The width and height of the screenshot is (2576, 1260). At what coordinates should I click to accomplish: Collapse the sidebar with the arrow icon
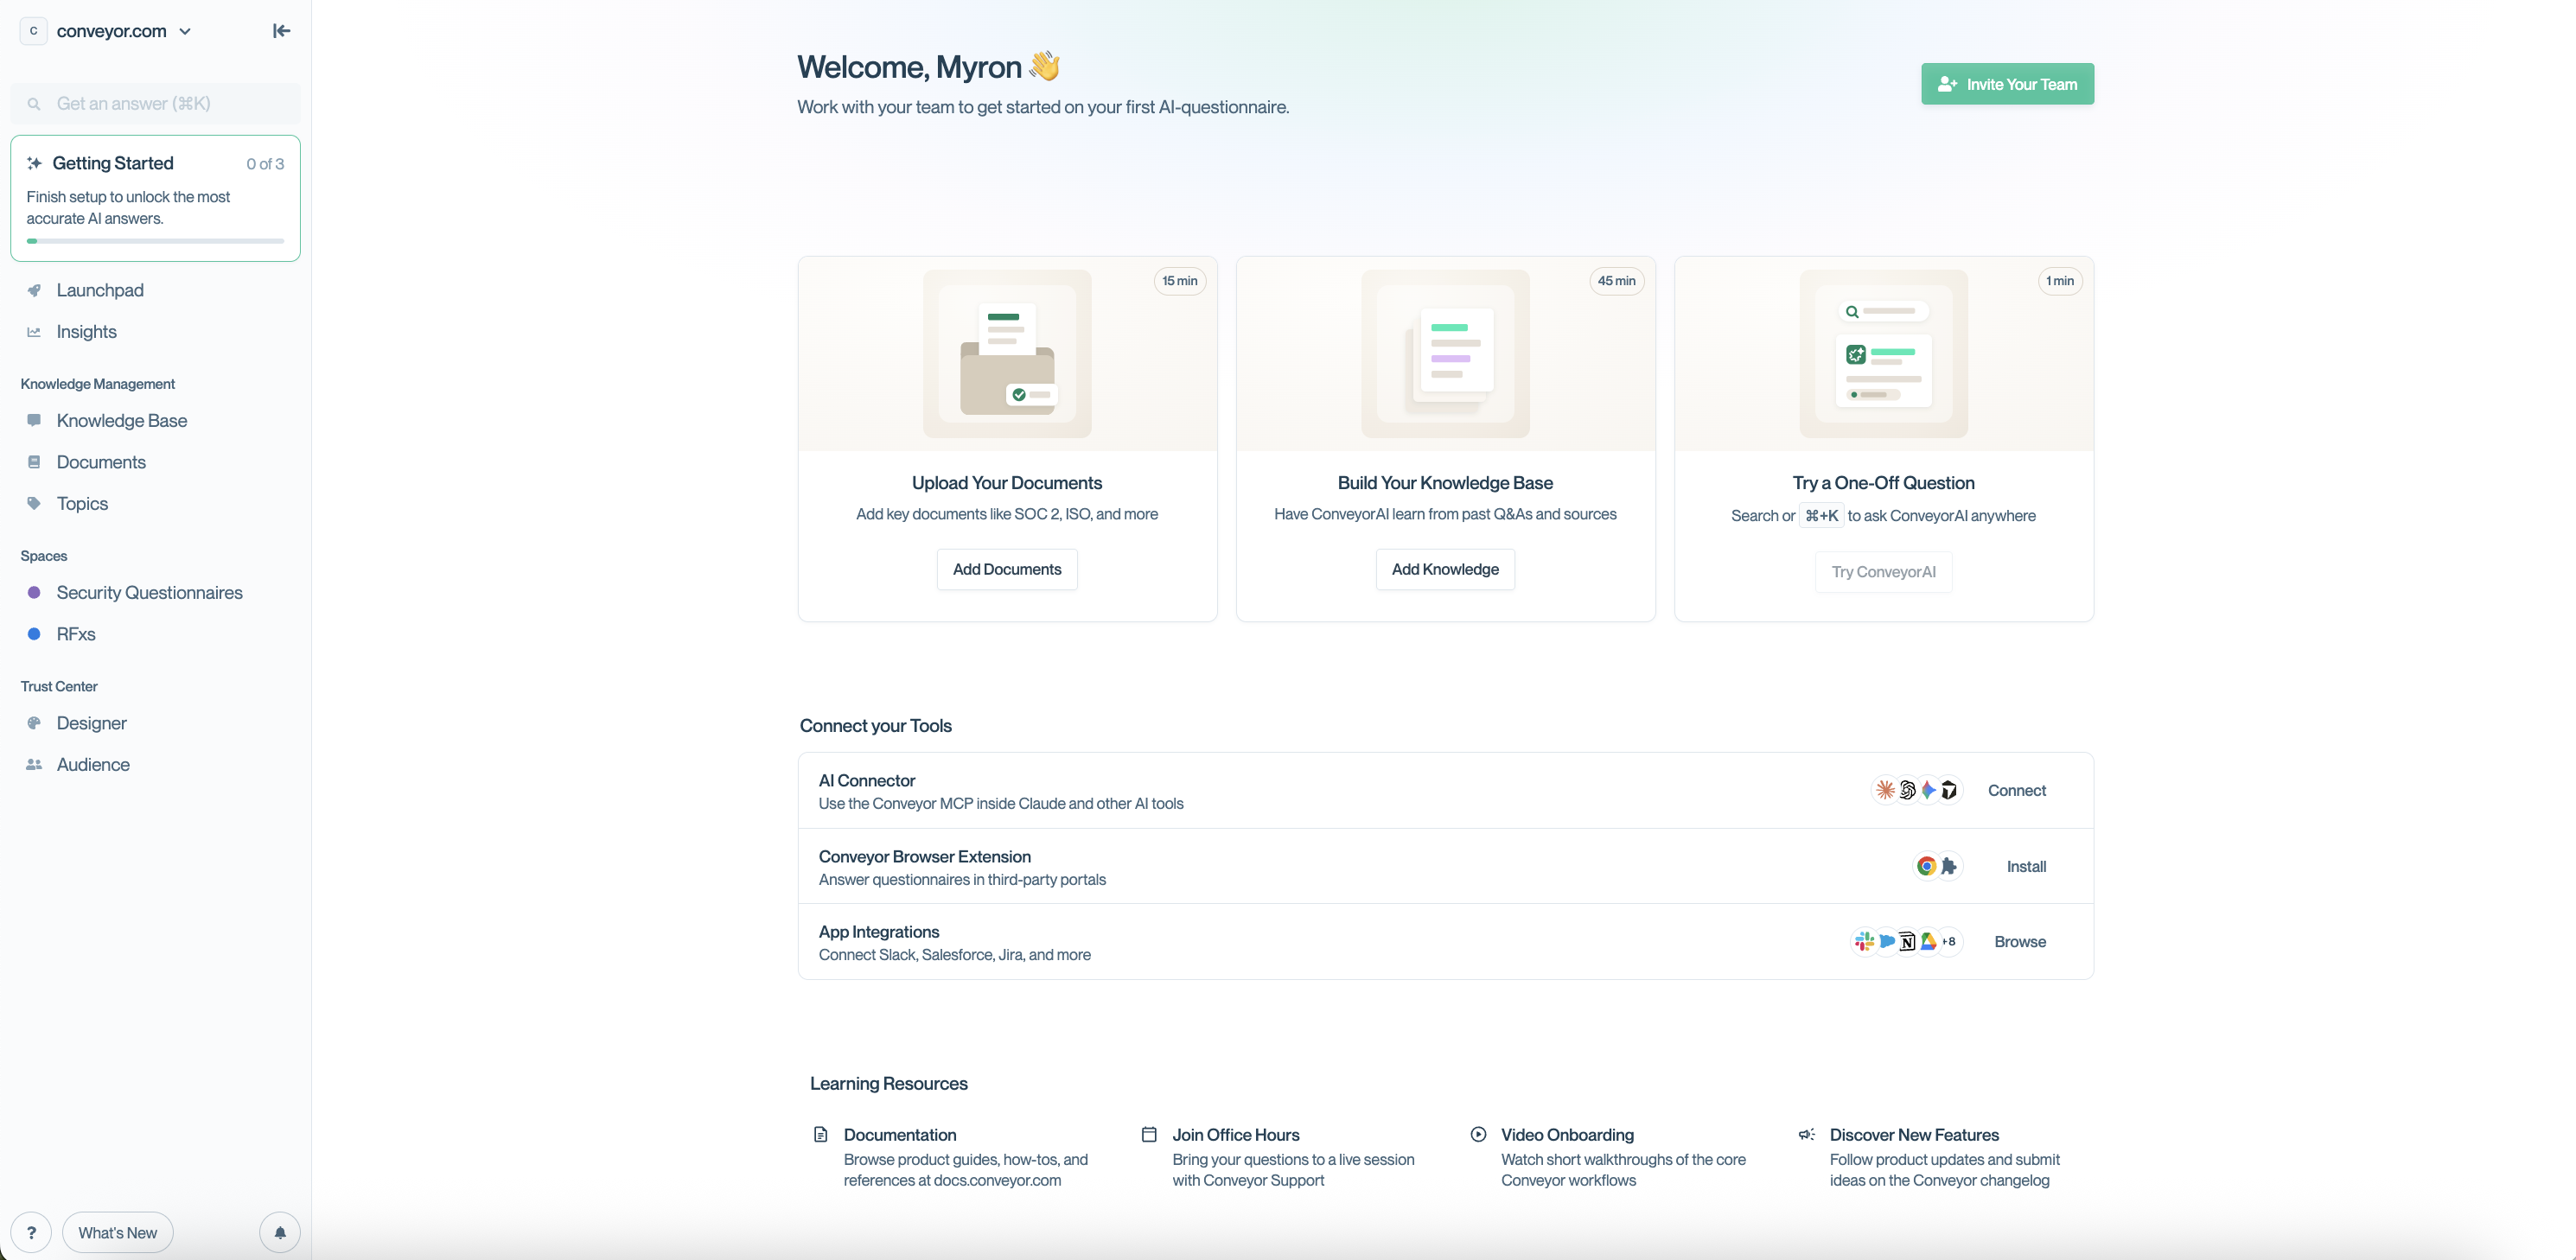click(281, 31)
